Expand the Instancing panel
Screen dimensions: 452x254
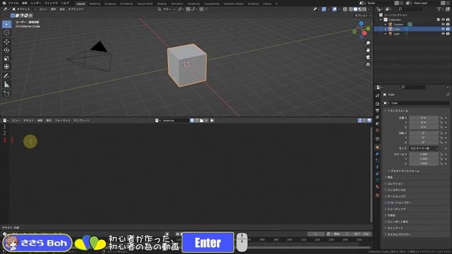click(396, 190)
